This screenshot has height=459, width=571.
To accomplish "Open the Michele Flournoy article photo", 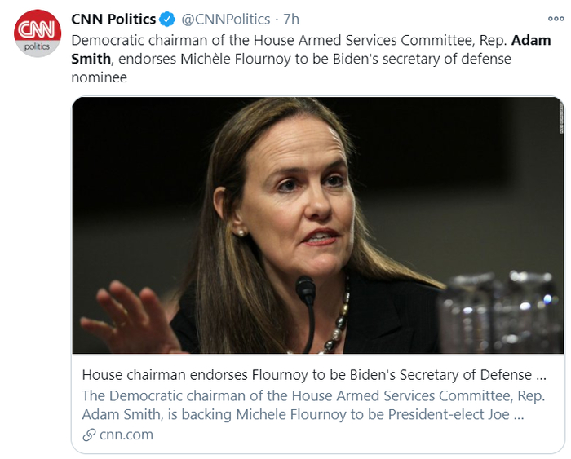I will click(x=317, y=225).
